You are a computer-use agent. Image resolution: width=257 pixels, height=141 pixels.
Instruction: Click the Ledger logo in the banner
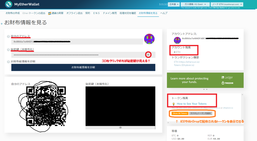tap(227, 77)
